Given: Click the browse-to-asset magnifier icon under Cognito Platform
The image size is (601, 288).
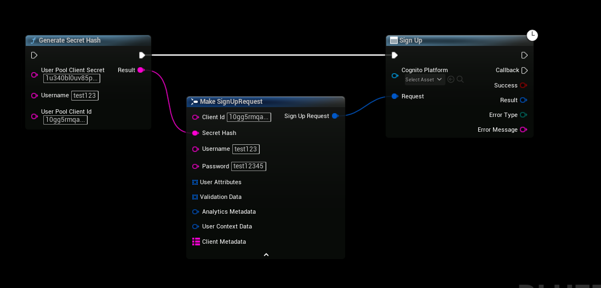Looking at the screenshot, I should (460, 79).
